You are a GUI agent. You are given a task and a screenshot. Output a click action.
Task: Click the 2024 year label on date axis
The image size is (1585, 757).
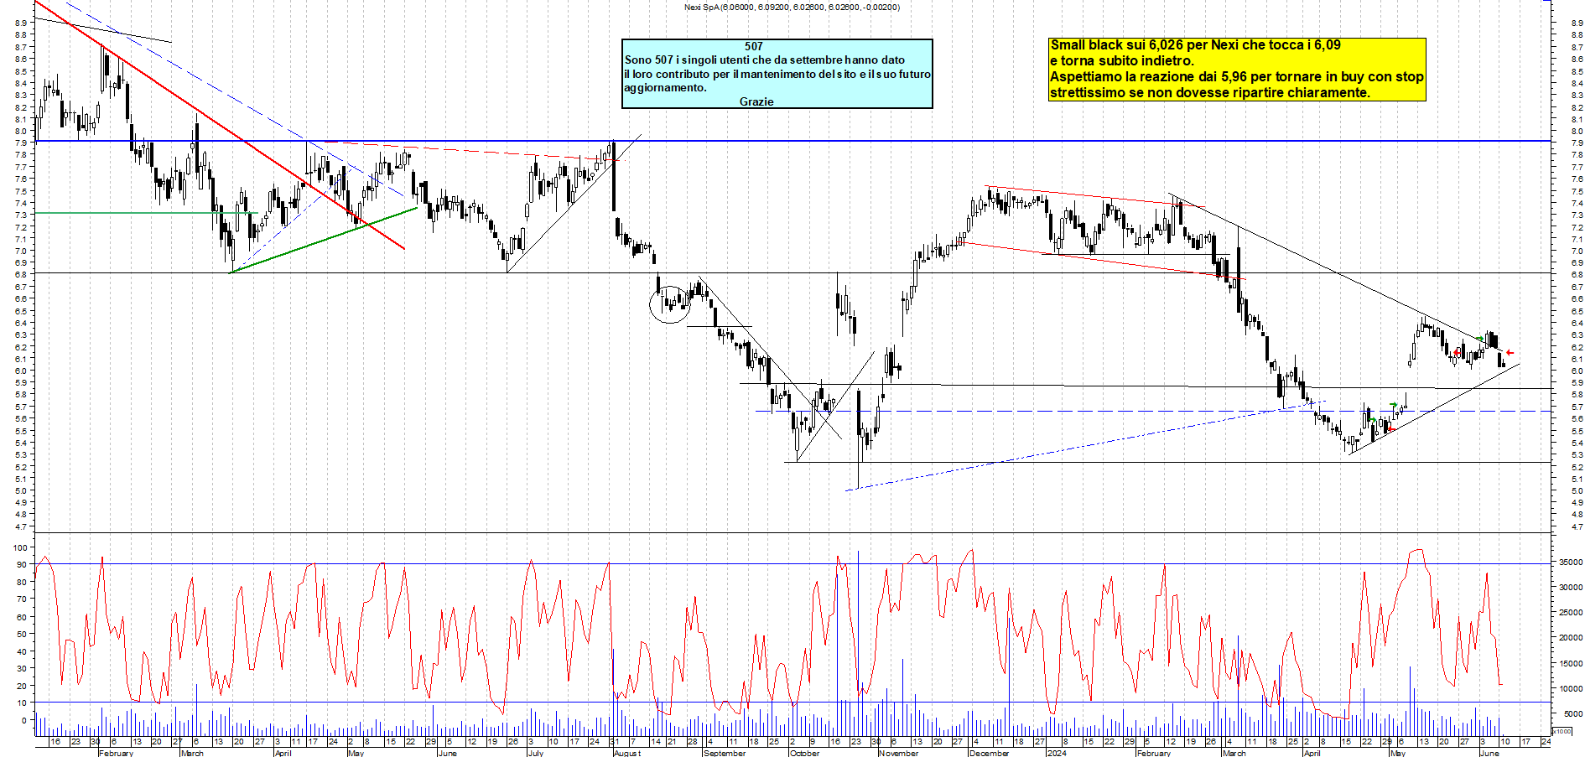click(x=1057, y=753)
